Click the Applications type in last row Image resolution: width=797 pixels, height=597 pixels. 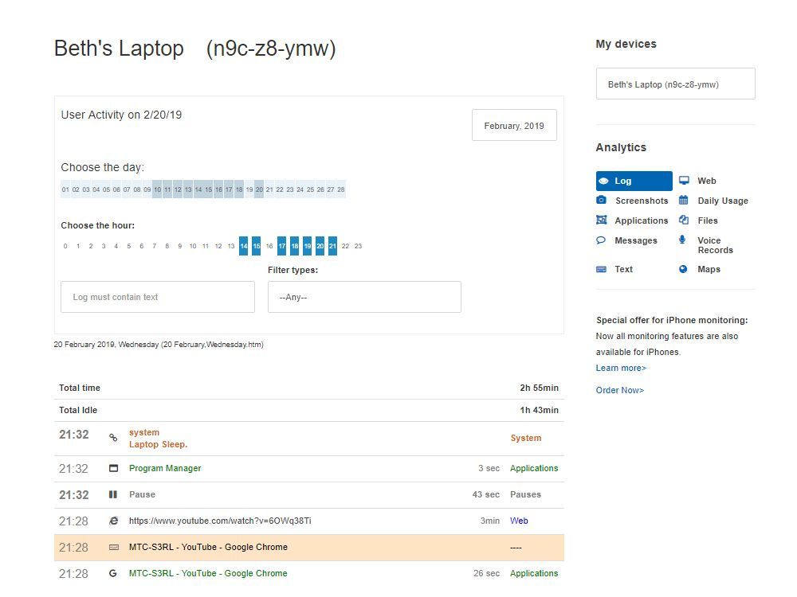click(x=534, y=573)
